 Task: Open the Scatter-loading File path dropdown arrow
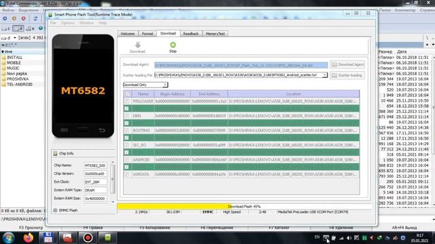point(324,75)
